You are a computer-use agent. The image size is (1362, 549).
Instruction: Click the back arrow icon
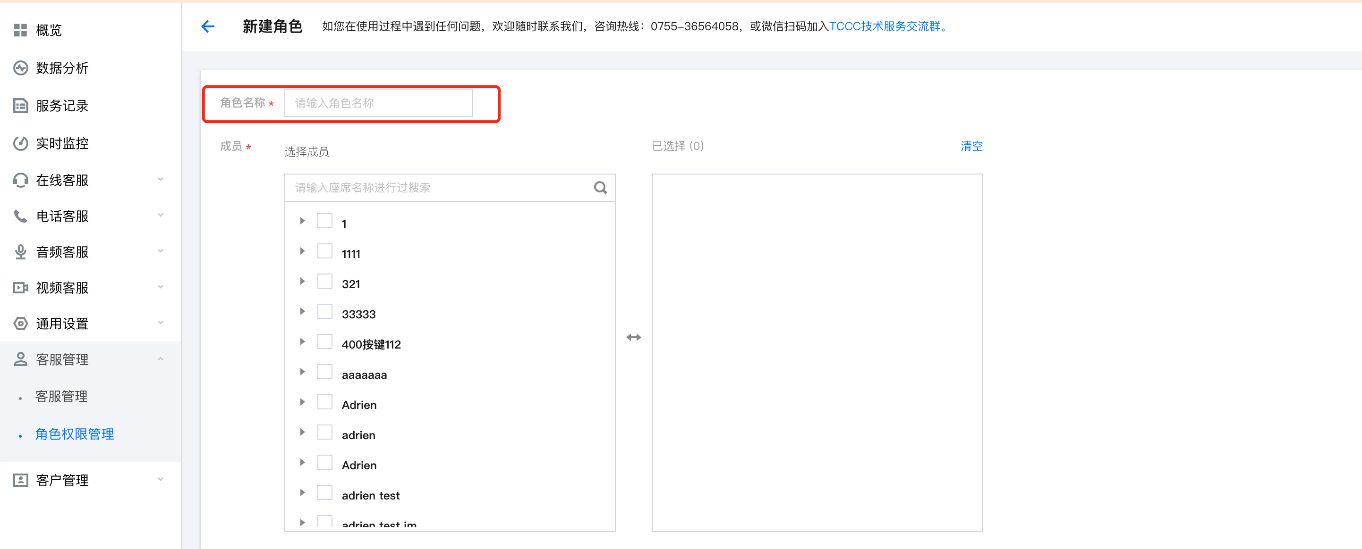(x=208, y=26)
